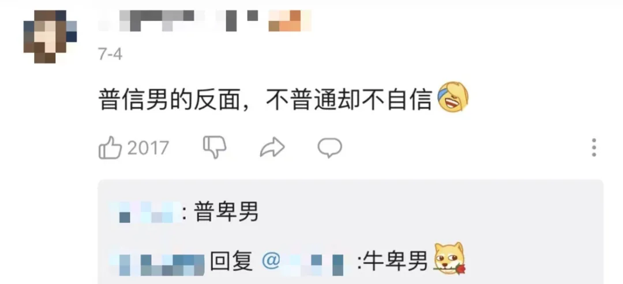The image size is (623, 284).
Task: Click the 2017 like count
Action: click(x=148, y=148)
